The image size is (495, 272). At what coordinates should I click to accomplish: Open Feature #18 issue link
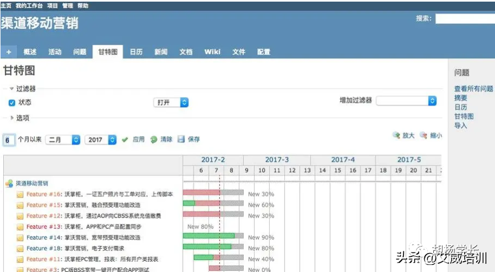43,248
